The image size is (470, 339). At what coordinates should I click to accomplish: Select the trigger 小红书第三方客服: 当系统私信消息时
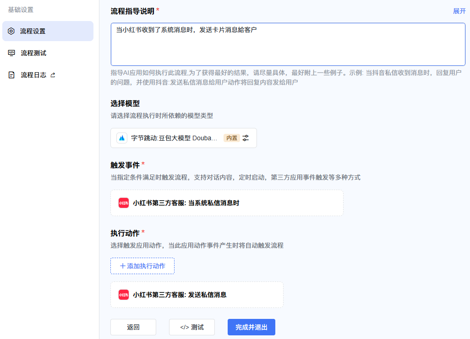pos(227,203)
